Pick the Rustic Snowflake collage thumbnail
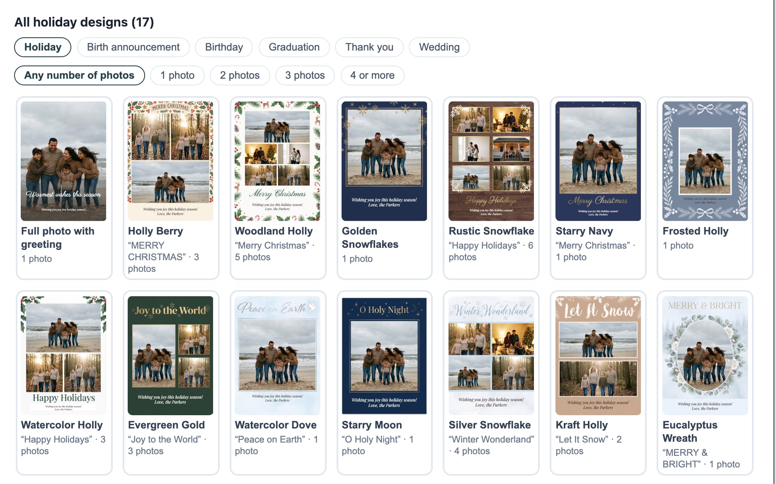This screenshot has height=484, width=776. (491, 161)
